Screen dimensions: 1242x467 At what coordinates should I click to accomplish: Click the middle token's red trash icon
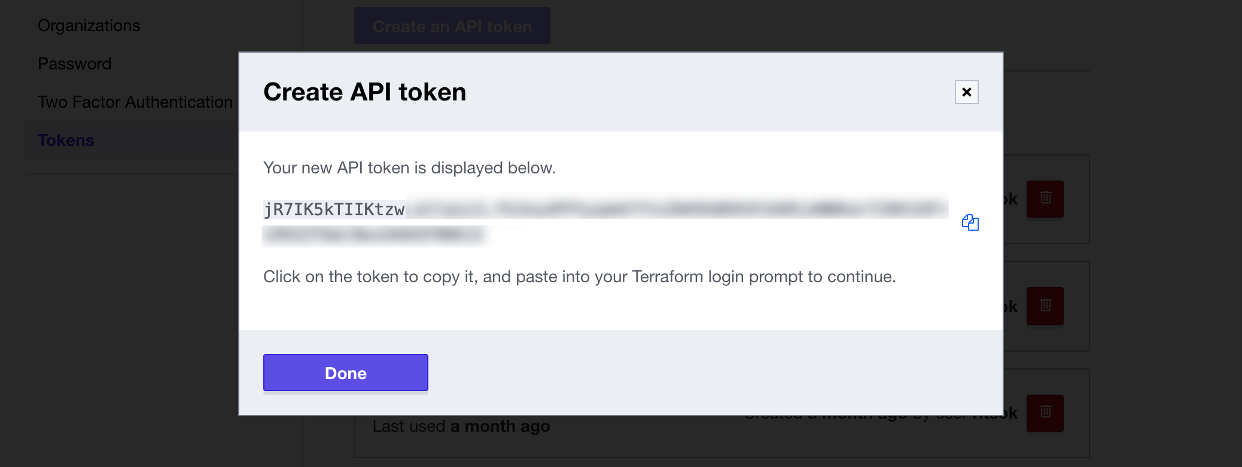[1045, 306]
